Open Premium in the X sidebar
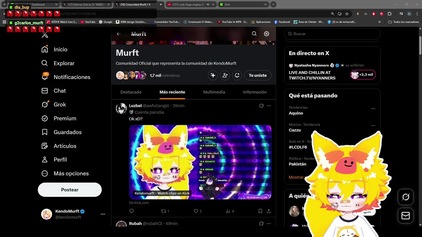 point(58,118)
